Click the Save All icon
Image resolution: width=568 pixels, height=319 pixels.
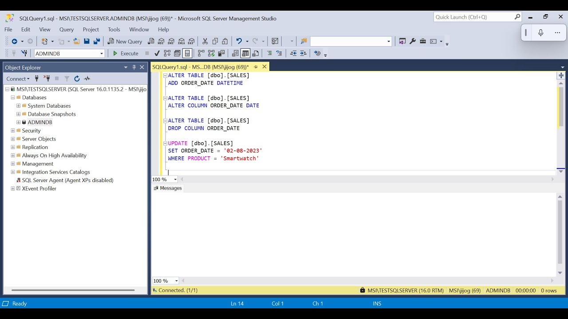[x=96, y=41]
